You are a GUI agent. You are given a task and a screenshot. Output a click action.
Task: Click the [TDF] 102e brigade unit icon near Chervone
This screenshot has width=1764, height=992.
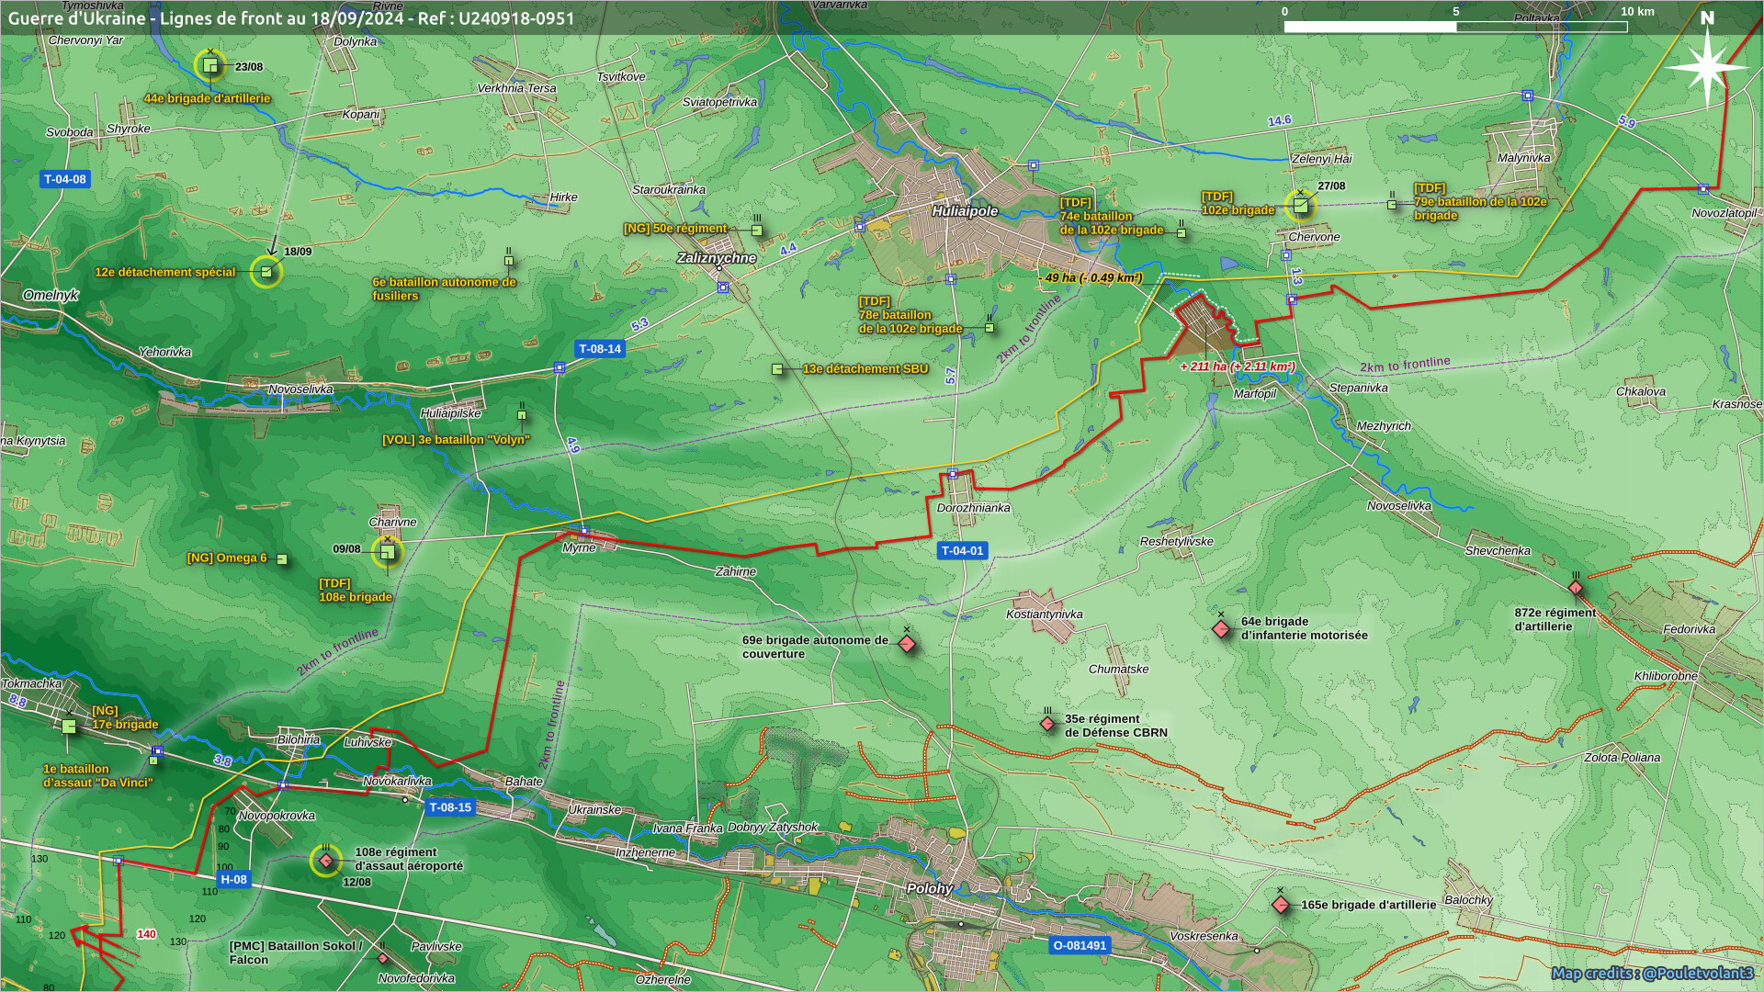[x=1300, y=206]
